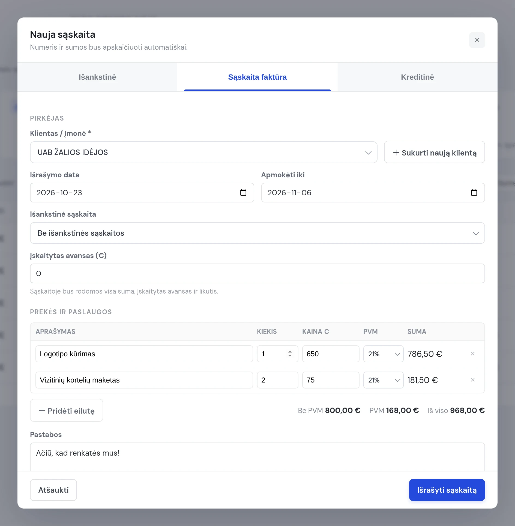Change PVM rate for Logotipo kūrimas
Viewport: 515px width, 526px height.
click(383, 354)
